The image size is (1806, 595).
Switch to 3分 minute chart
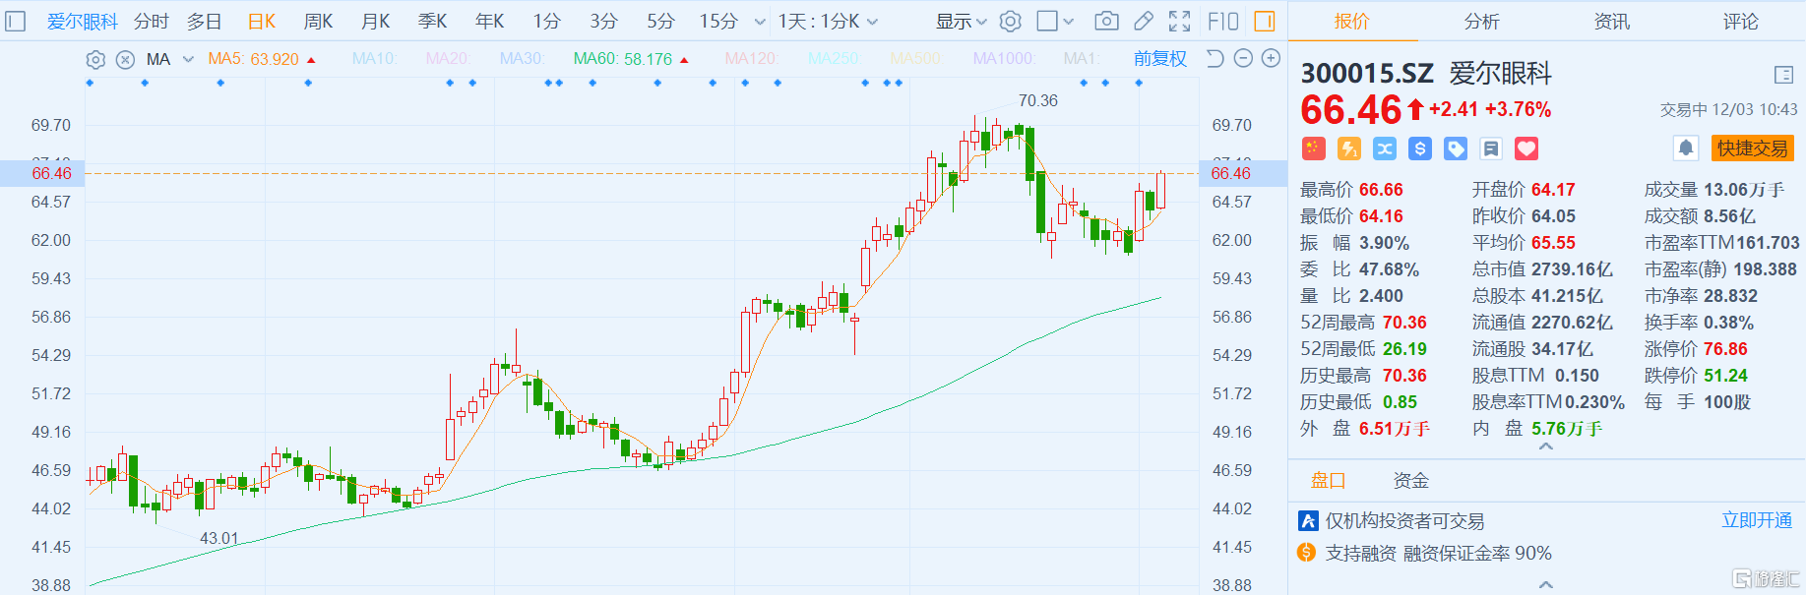point(604,21)
